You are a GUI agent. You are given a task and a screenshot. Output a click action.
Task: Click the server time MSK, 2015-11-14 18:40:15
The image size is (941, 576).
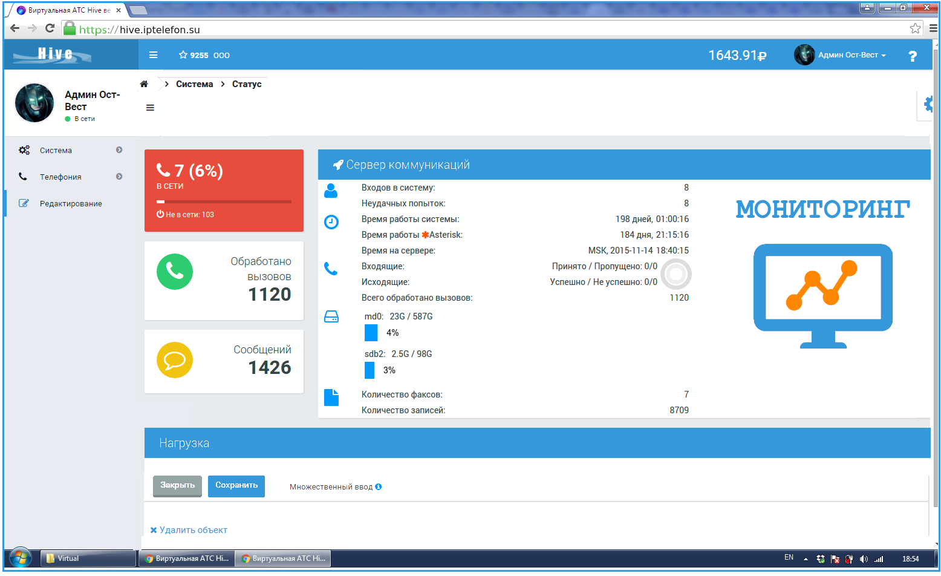pyautogui.click(x=639, y=250)
